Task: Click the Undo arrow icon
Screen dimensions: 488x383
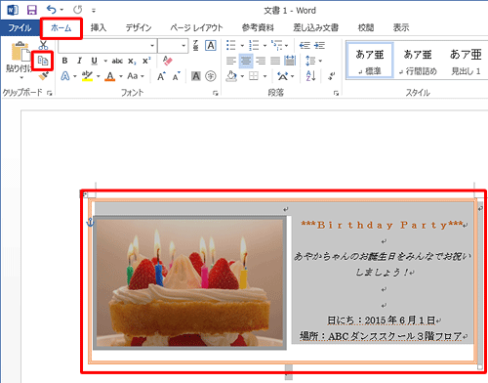Action: coord(51,10)
